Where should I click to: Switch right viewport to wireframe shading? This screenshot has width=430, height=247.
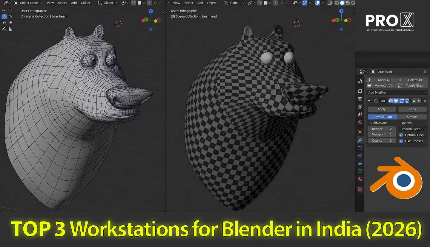(337, 3)
